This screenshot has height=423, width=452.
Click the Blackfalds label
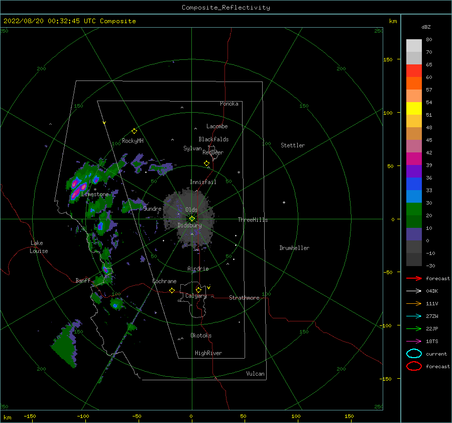click(x=213, y=139)
